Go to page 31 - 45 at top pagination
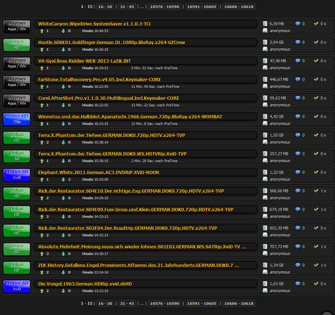Image resolution: width=335 pixels, height=315 pixels. tap(127, 7)
